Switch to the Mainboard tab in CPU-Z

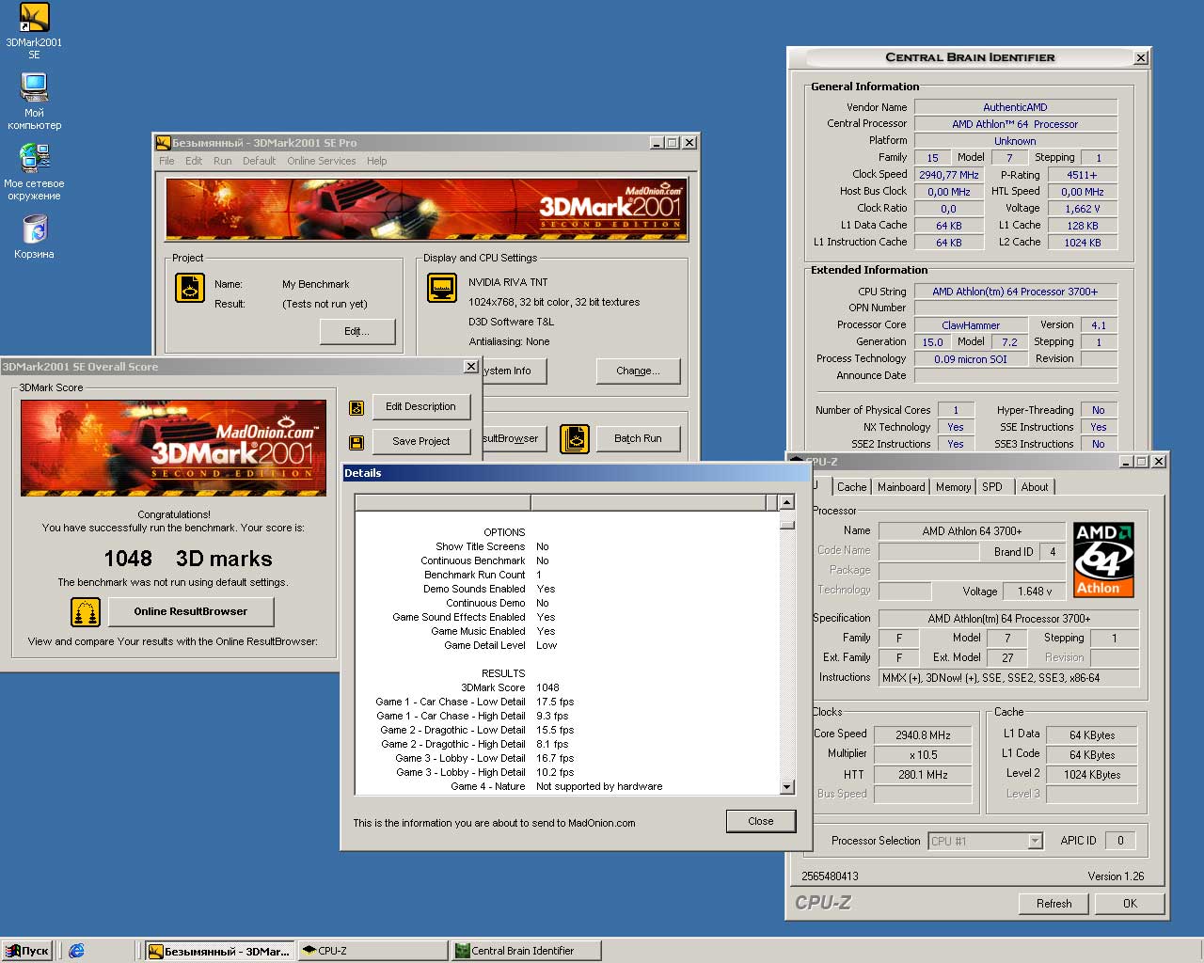(901, 487)
